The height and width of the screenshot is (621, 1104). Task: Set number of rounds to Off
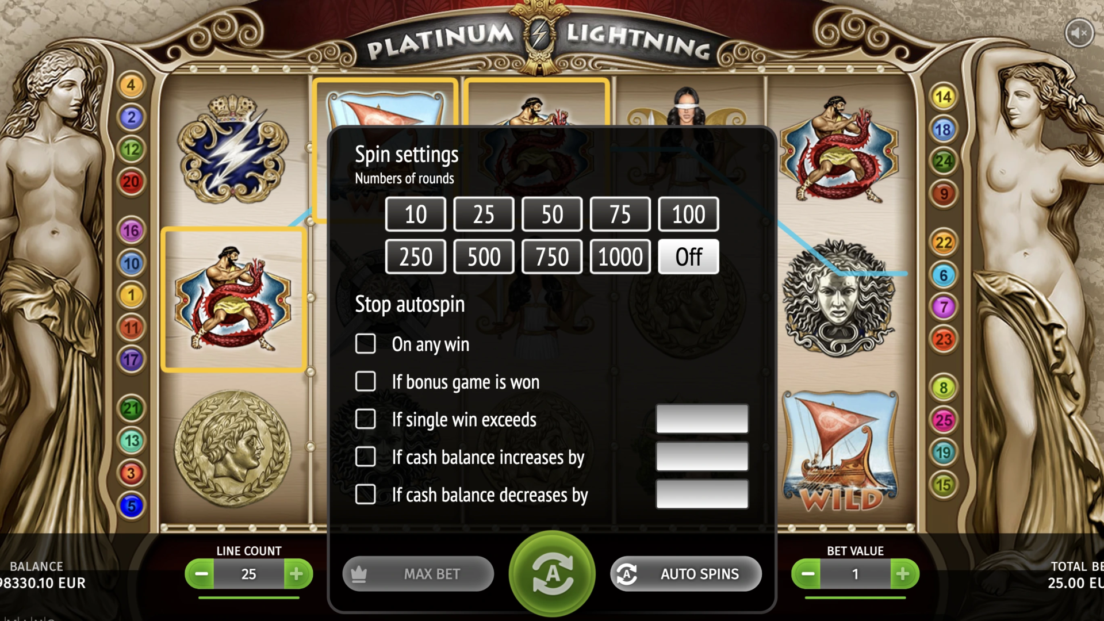pyautogui.click(x=688, y=256)
